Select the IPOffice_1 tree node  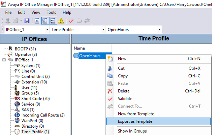point(24,60)
